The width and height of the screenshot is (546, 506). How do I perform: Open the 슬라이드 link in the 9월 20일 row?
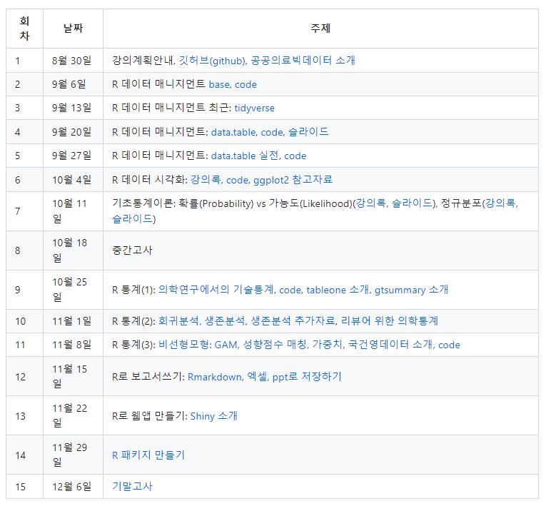(x=308, y=132)
